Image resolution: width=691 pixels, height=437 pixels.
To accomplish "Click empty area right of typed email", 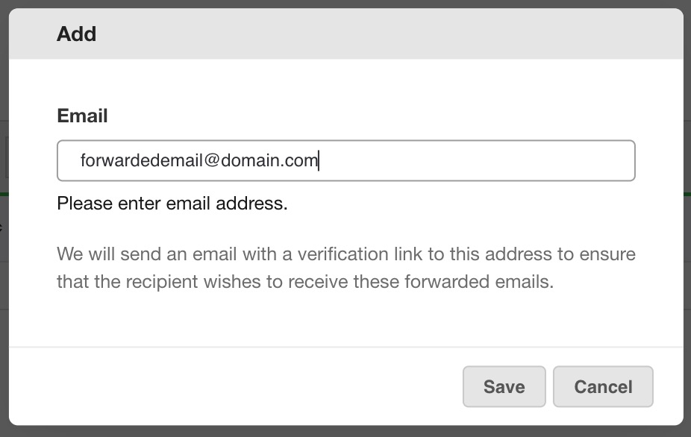I will click(x=476, y=160).
